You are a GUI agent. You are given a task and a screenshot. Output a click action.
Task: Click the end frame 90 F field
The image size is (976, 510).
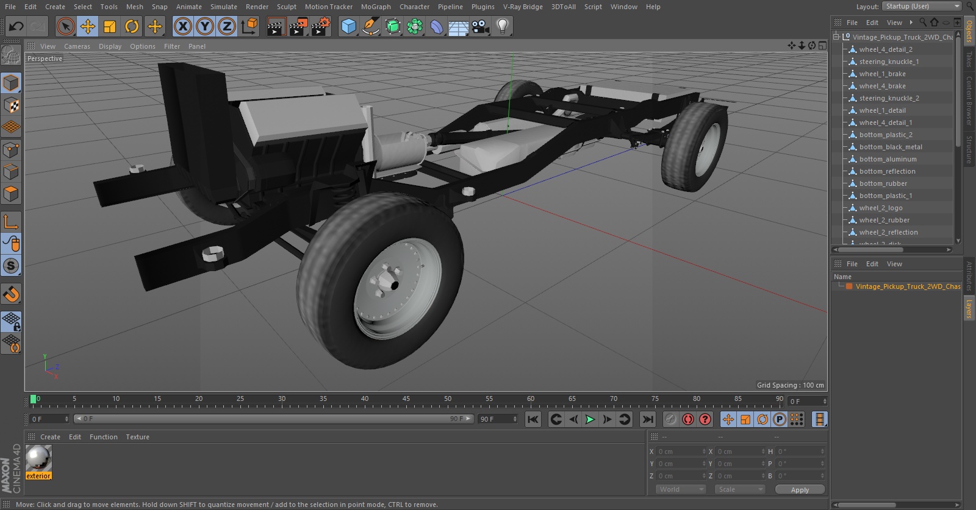[498, 419]
